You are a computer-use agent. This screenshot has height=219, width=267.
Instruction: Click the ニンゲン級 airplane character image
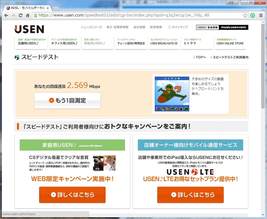(x=172, y=94)
